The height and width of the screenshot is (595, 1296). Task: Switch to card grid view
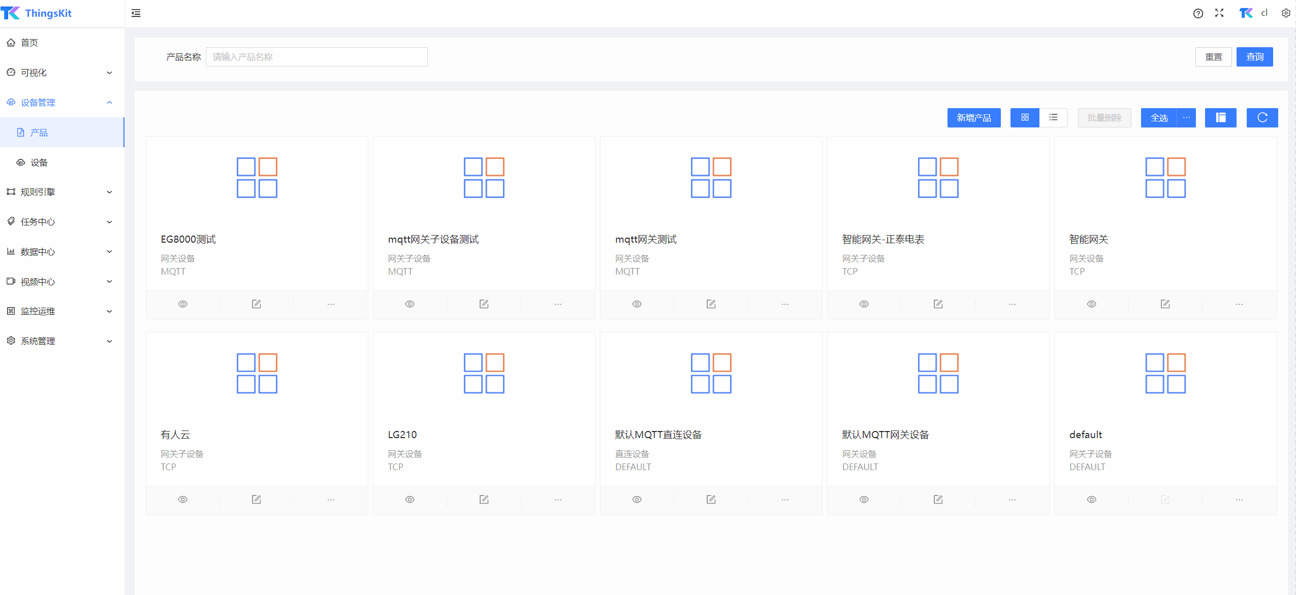coord(1025,118)
